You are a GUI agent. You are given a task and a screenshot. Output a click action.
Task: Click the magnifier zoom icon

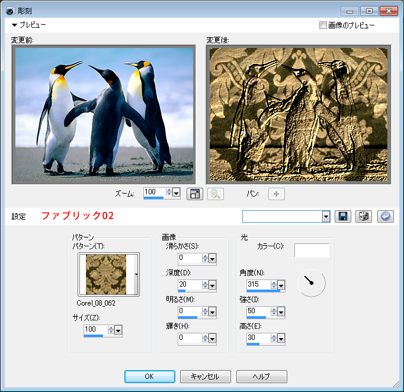[x=216, y=194]
